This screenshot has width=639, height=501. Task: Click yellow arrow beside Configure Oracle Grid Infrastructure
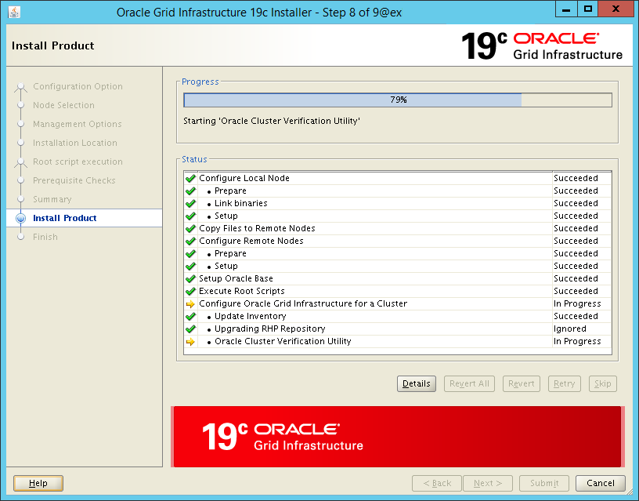click(190, 304)
